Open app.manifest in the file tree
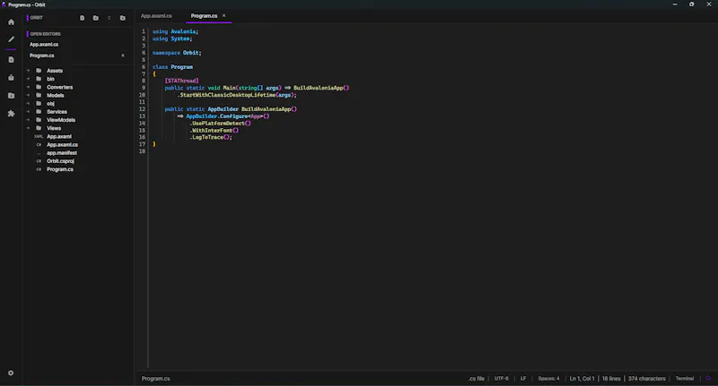 tap(61, 152)
